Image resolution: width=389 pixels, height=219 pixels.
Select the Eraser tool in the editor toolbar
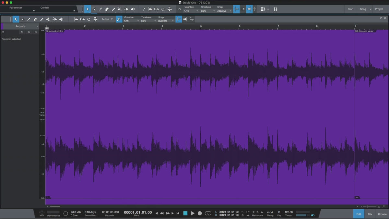[35, 19]
